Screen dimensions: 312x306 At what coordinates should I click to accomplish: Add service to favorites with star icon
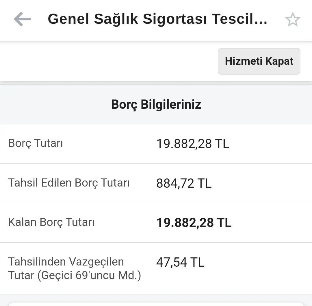coord(292,20)
